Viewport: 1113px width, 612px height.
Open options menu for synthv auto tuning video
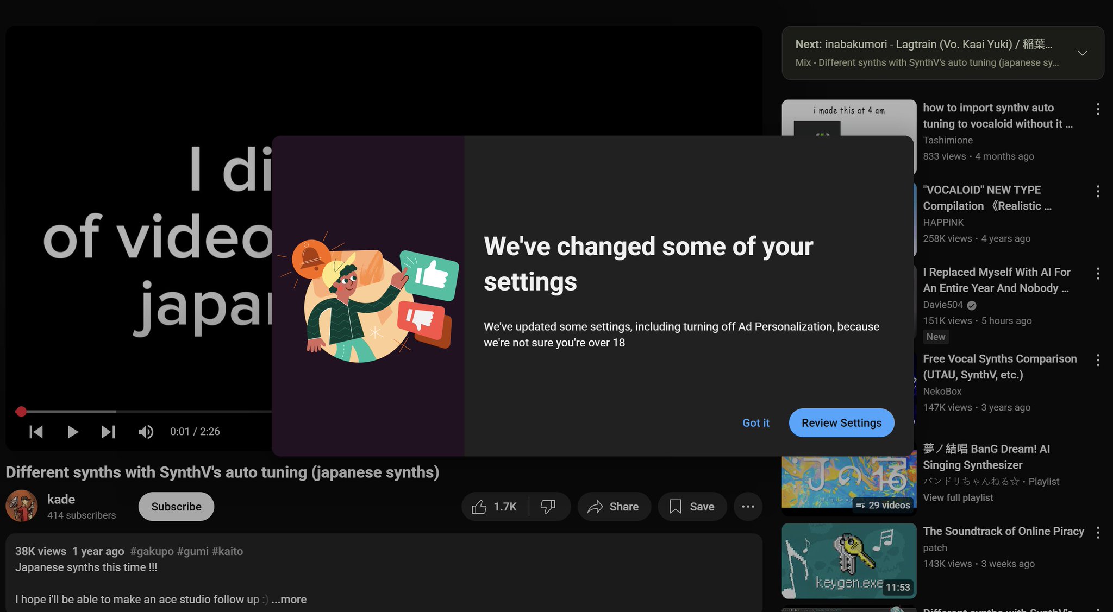point(1098,109)
